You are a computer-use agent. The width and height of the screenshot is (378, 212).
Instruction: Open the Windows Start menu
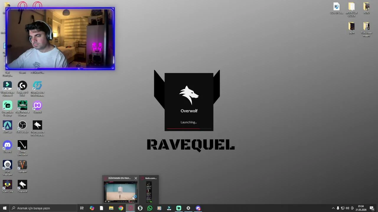5,208
